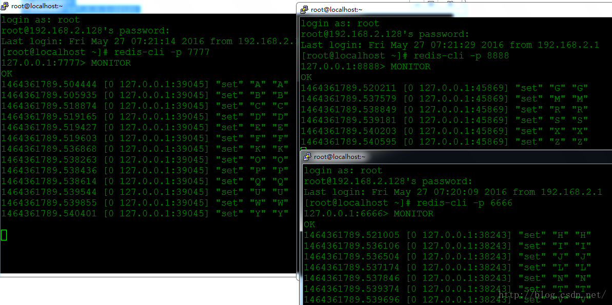Click the log line setting "Z" "Z"
This screenshot has width=612, height=305.
445,141
